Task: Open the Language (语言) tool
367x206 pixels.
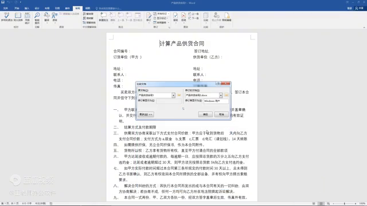Action: [x=55, y=17]
